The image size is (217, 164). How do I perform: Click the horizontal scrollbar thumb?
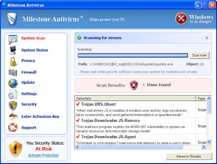(x=131, y=147)
